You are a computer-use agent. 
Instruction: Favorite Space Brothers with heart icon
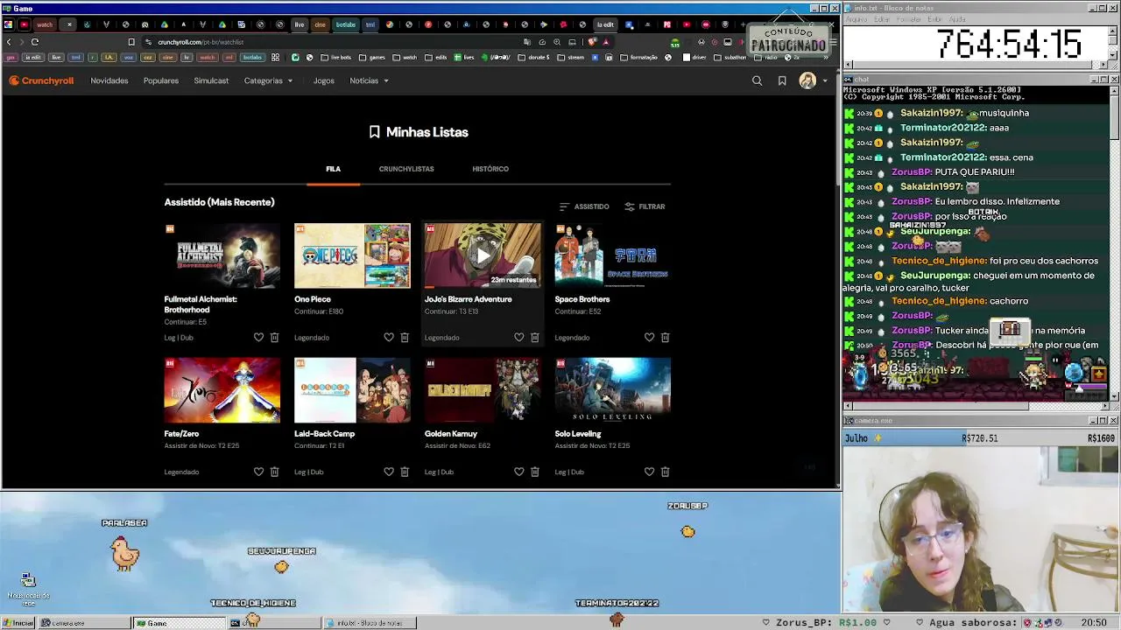pyautogui.click(x=649, y=337)
